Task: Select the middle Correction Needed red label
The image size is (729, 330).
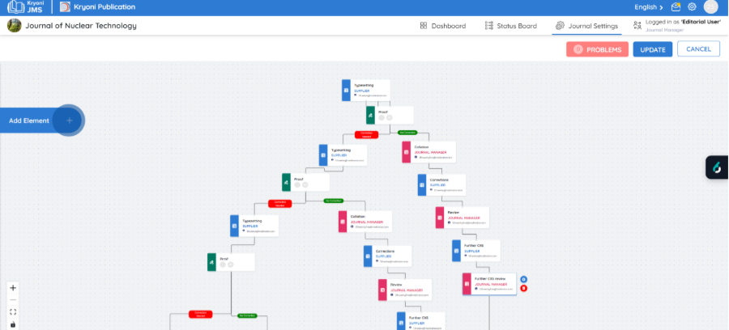Action: click(x=280, y=203)
